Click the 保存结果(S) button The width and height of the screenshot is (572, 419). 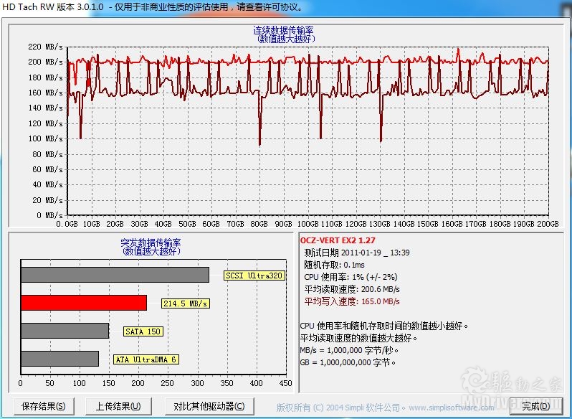(x=44, y=406)
